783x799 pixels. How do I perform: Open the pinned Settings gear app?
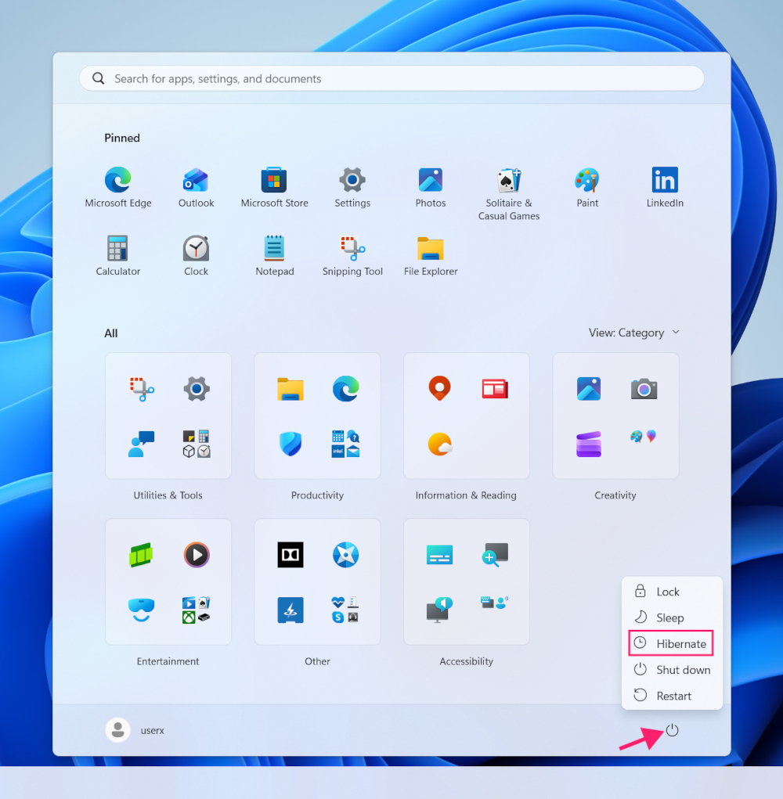[352, 187]
